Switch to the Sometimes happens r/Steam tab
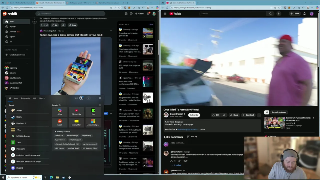This screenshot has width=320, height=180. point(109,3)
